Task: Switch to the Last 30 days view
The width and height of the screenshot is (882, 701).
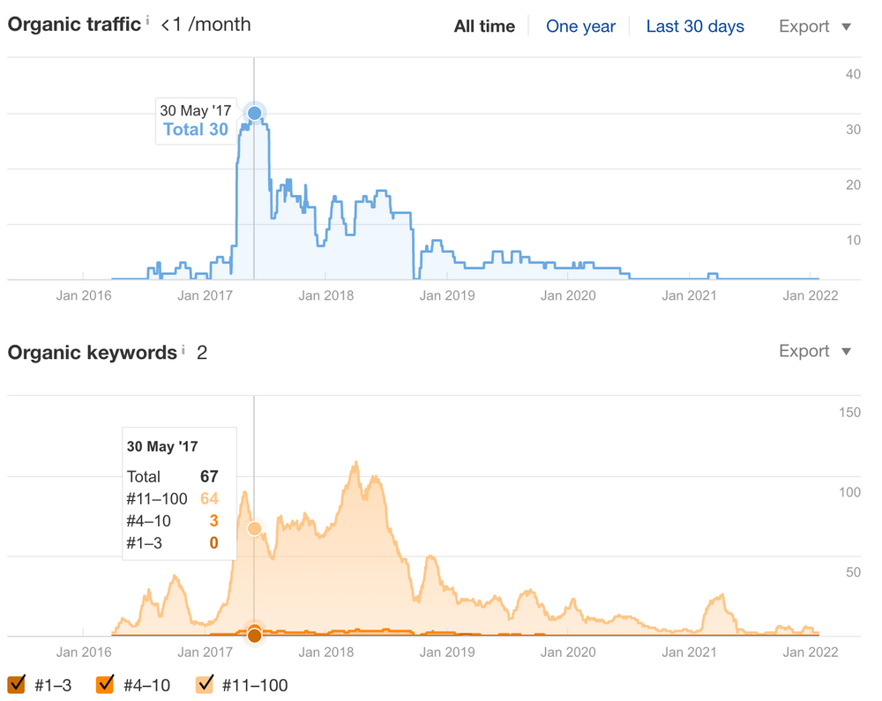Action: pos(694,26)
